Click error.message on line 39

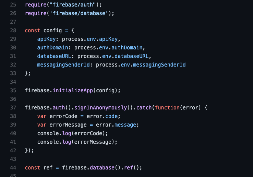[x=116, y=125]
